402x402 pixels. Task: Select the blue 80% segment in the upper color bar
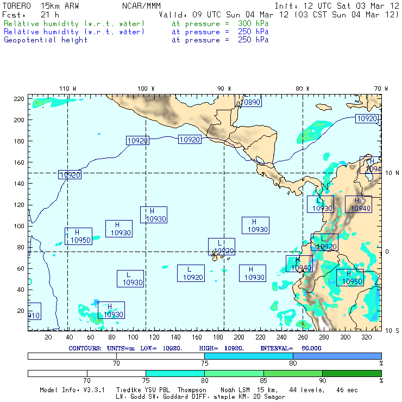(x=337, y=355)
